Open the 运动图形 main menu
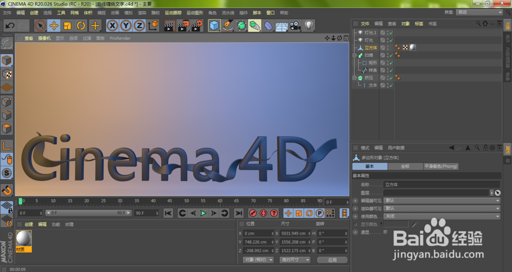 click(x=195, y=13)
